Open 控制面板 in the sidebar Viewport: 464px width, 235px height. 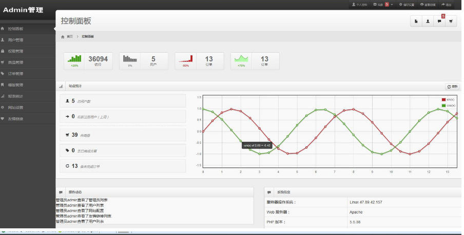click(x=28, y=29)
